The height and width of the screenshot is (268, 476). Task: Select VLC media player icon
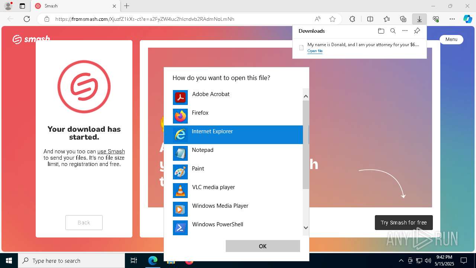coord(180,191)
